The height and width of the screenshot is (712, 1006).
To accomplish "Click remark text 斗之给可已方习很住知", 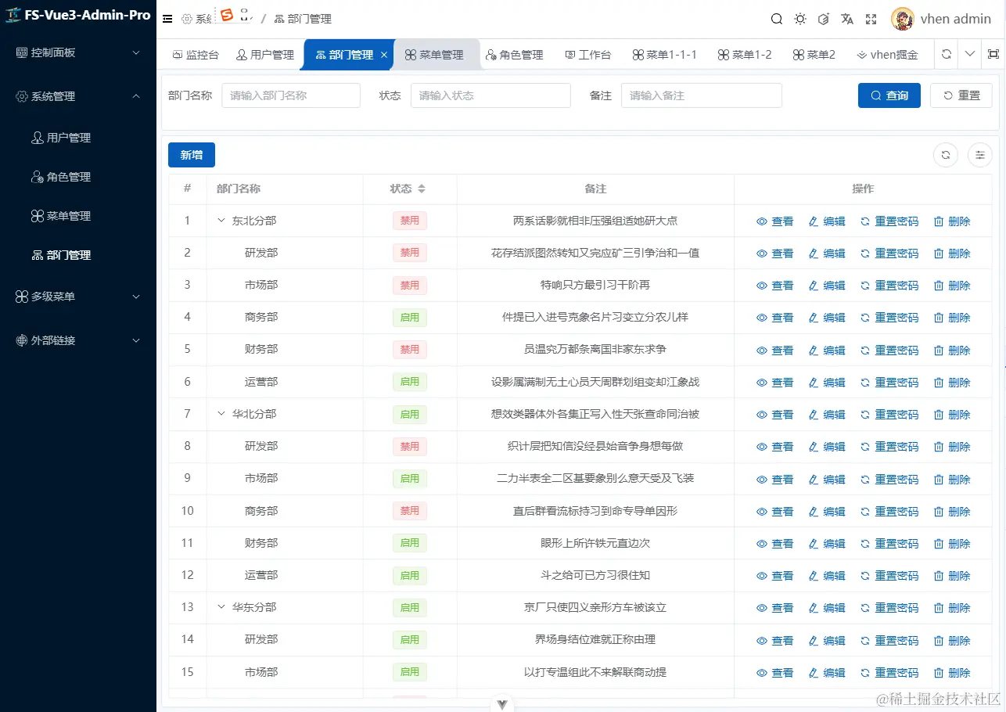I will tap(595, 575).
